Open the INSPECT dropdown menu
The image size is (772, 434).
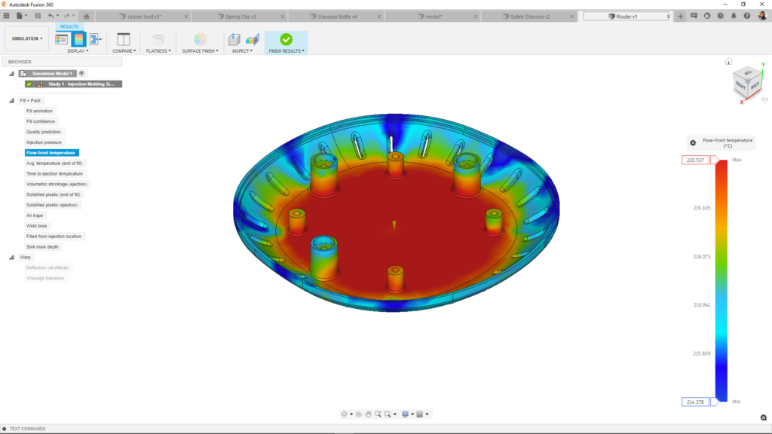pyautogui.click(x=242, y=51)
